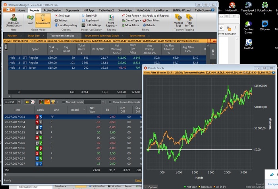Screen dimensions: 278x189
Task: Click the Net Won legend green swatch
Action: (x=185, y=187)
